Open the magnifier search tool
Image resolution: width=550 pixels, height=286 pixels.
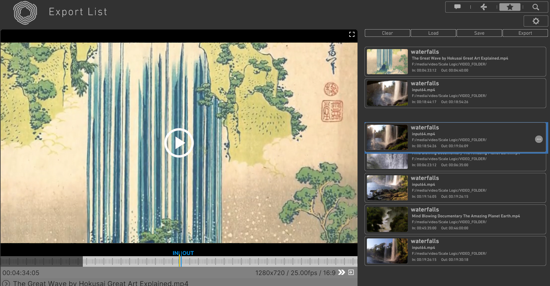(536, 7)
